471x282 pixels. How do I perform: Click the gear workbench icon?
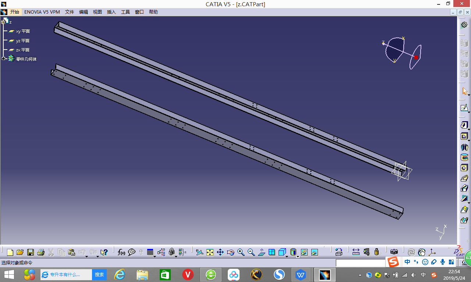coord(464,25)
